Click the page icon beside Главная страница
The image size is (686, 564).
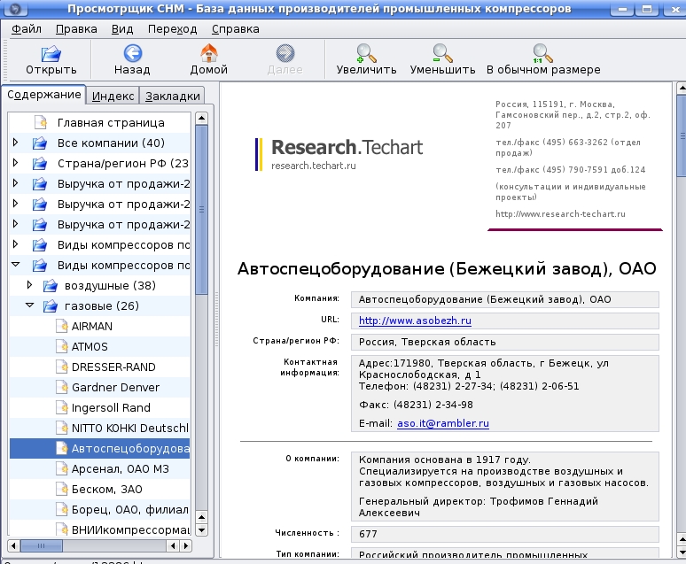[x=40, y=122]
